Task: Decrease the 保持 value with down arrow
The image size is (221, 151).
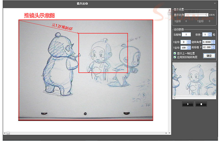Action: [x=210, y=35]
